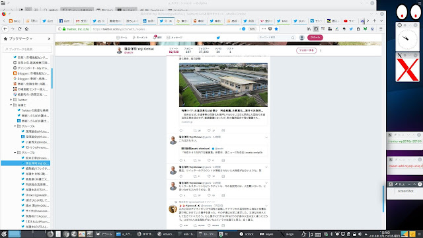
Task: Open Twitter Moments (モーメント) nav item
Action: pyautogui.click(x=140, y=38)
